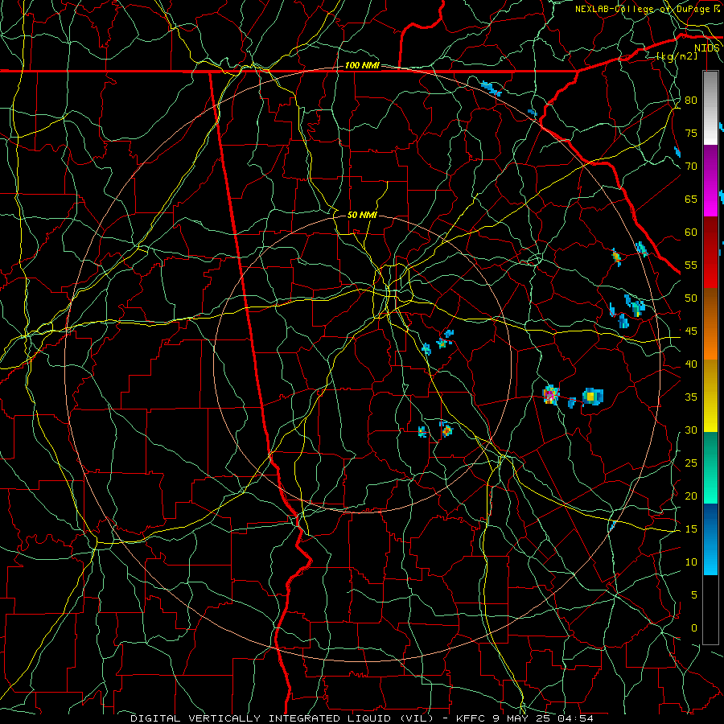The image size is (724, 724).
Task: Click the 70 value on the color scale
Action: [x=691, y=167]
